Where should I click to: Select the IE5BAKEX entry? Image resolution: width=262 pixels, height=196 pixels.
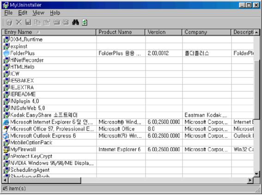pos(22,81)
